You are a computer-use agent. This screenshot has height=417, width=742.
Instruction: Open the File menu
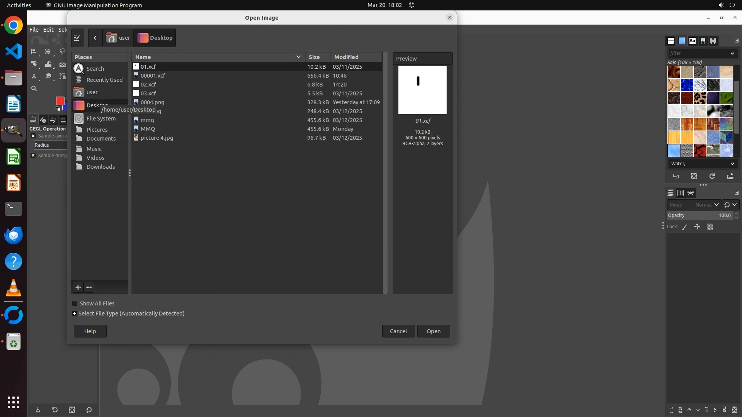pos(34,29)
